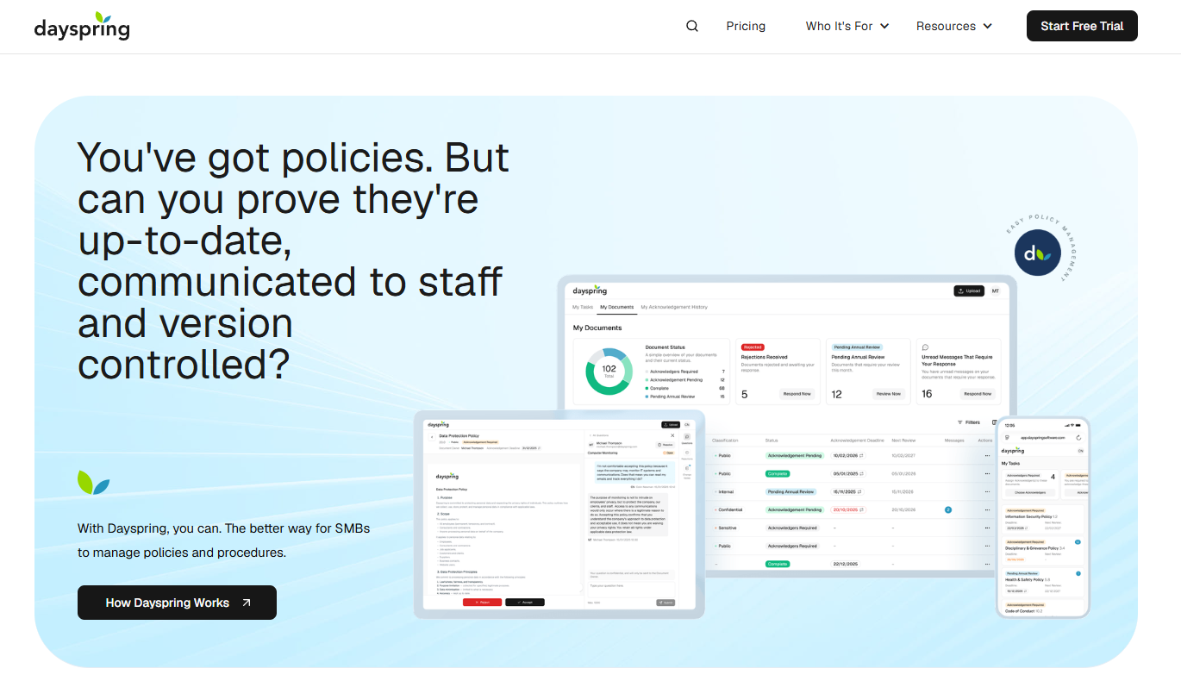Click Review Now under Pending Annual Review
The image size is (1181, 681).
tap(888, 394)
